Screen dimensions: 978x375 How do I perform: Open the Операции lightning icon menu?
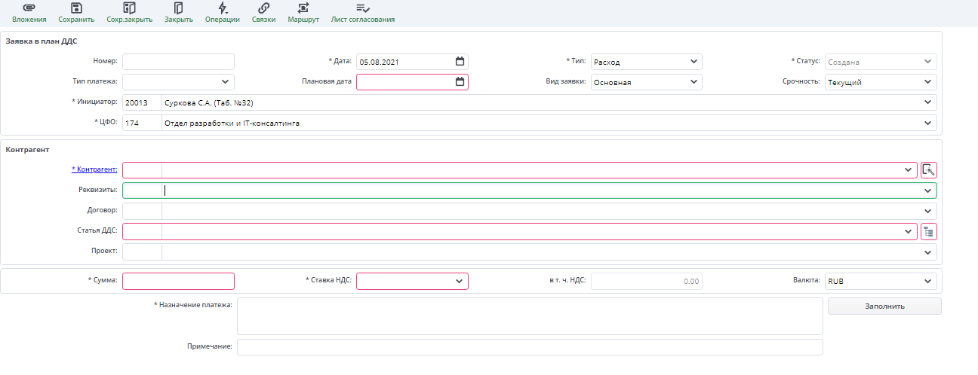pyautogui.click(x=223, y=8)
